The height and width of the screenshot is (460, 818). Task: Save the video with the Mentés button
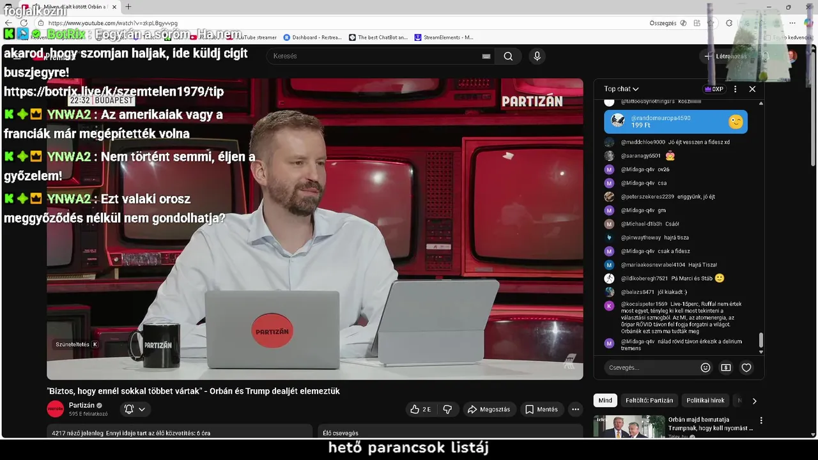click(x=541, y=410)
